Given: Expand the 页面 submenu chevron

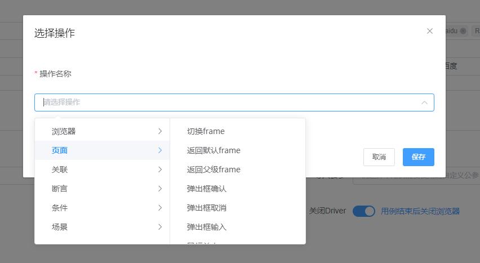Looking at the screenshot, I should coord(160,150).
